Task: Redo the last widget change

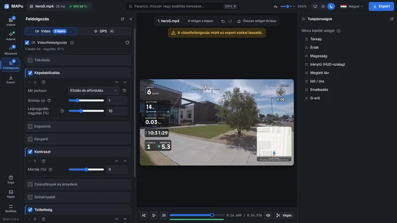Action: click(x=230, y=21)
